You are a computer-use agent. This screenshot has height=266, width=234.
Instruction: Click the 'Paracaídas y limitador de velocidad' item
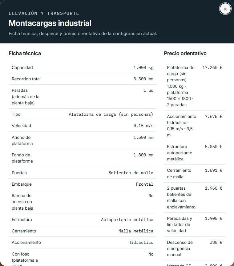(x=180, y=225)
